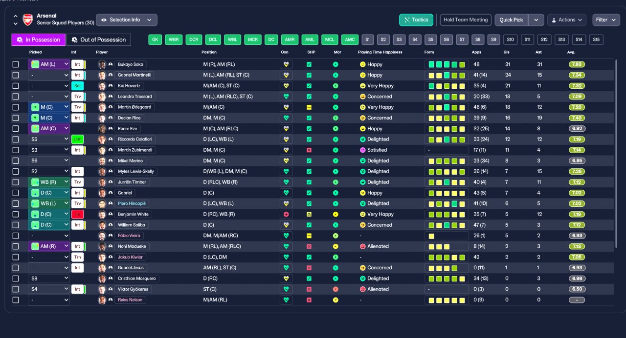Tick the checkbox for Viktor Gyökeres
Viewport: 626px width, 338px height.
click(x=16, y=289)
